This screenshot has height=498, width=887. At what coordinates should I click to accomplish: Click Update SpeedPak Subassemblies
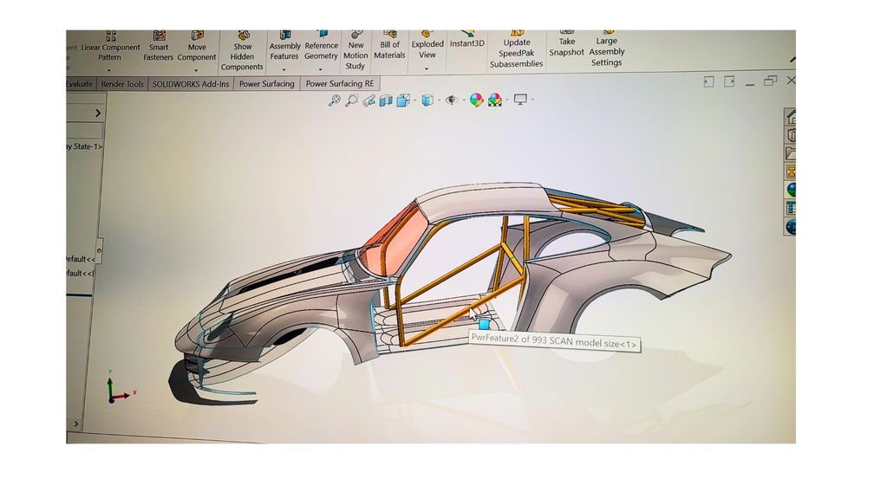point(516,49)
